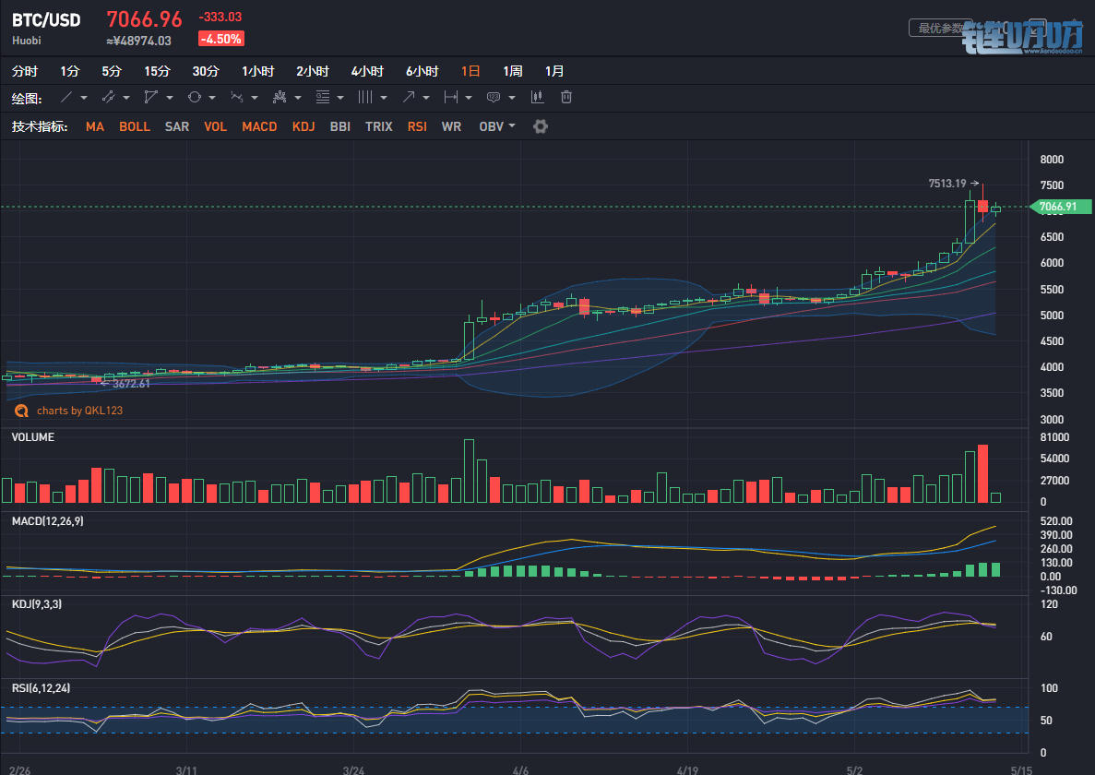The width and height of the screenshot is (1095, 775).
Task: Switch to the 30分 timeframe
Action: point(206,71)
